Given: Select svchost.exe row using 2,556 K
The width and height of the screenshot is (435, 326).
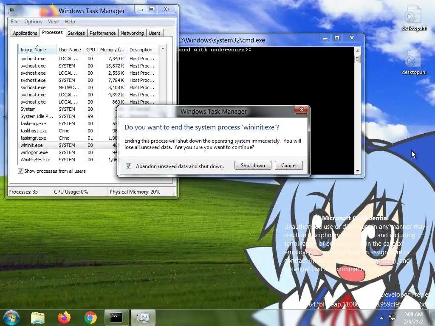Looking at the screenshot, I should coord(88,73).
